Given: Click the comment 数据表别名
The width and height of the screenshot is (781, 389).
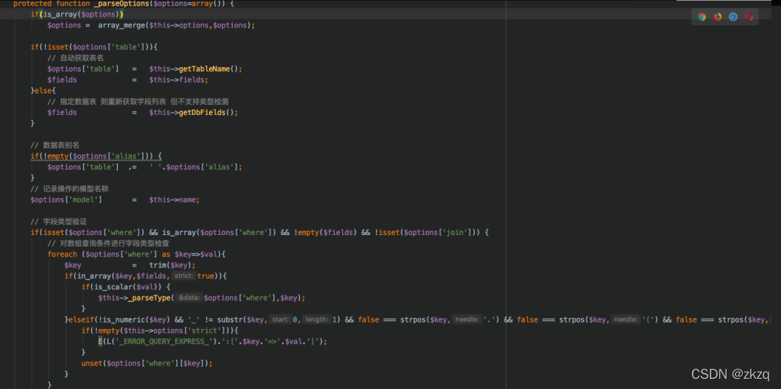Looking at the screenshot, I should (x=55, y=145).
